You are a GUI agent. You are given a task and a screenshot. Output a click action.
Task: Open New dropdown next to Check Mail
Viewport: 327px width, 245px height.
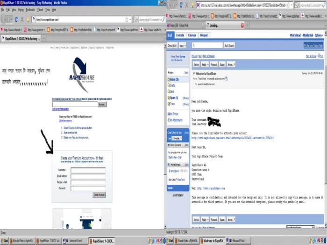tap(183, 45)
